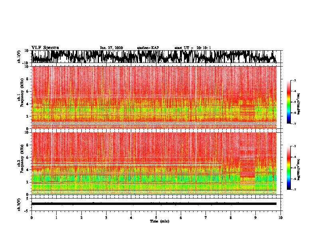Click the "1" tick on the time axis
The image size is (316, 244).
[x=56, y=218]
